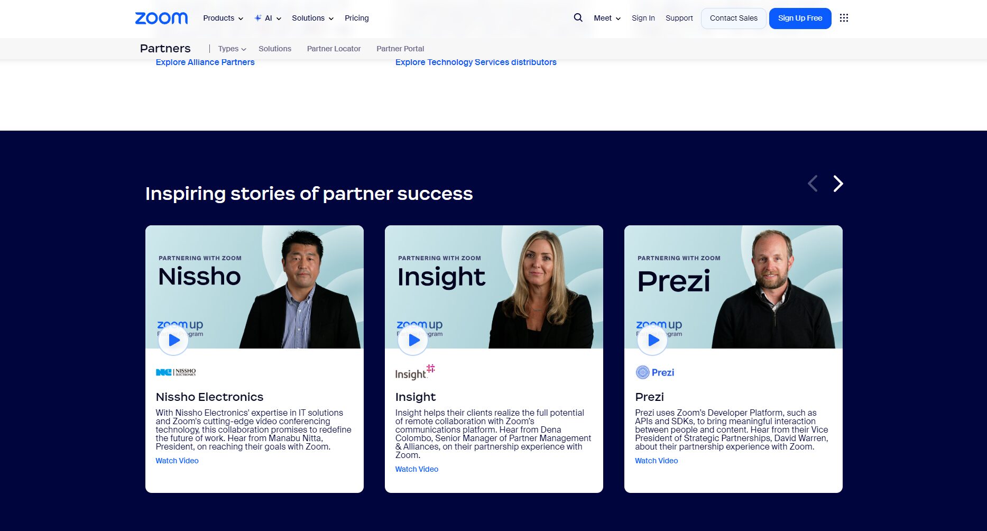This screenshot has width=987, height=531.
Task: Open the partner Types dropdown
Action: (232, 49)
